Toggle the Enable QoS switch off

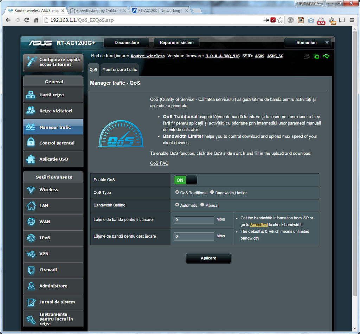185,180
